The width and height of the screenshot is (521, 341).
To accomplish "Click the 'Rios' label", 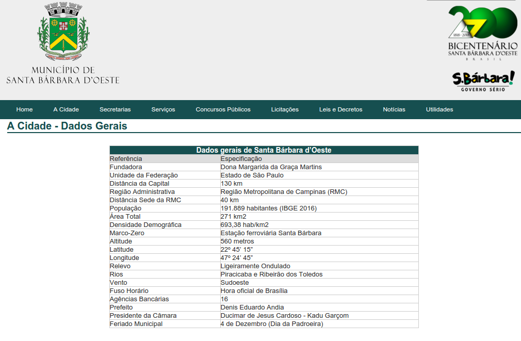I will pyautogui.click(x=117, y=274).
